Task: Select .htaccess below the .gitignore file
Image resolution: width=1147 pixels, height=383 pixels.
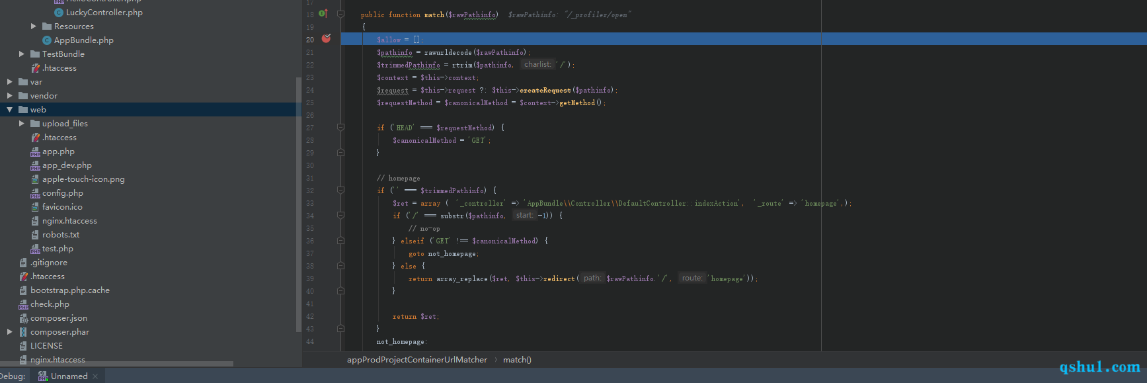Action: [48, 277]
